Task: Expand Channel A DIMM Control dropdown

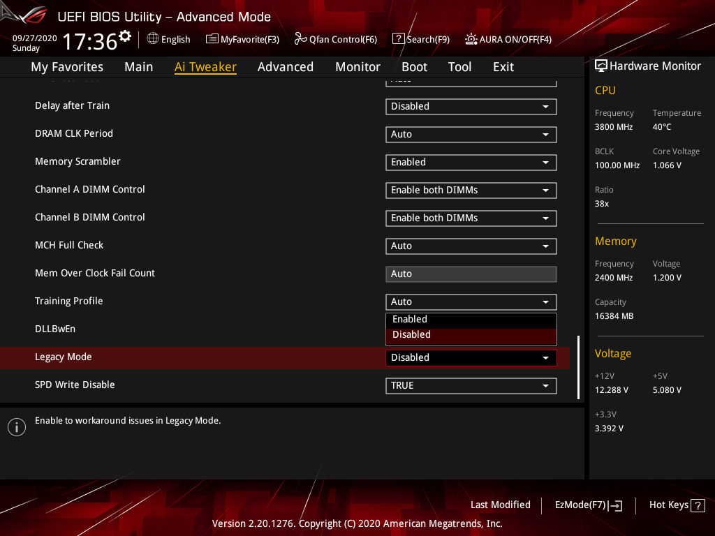Action: (471, 190)
